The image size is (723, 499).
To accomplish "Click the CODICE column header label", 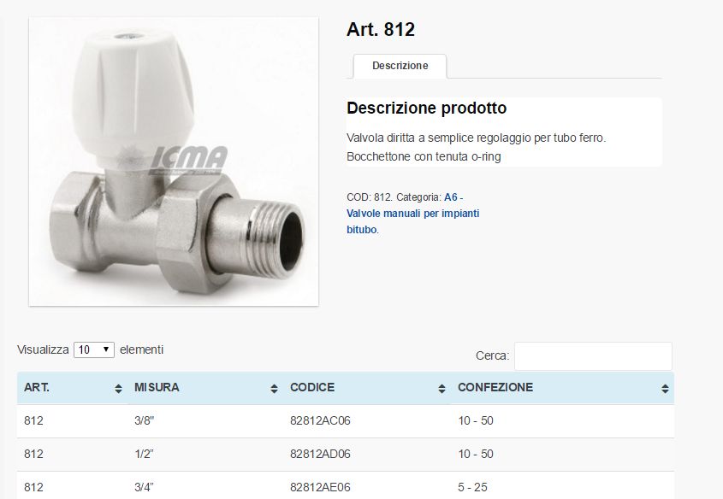I will point(312,387).
